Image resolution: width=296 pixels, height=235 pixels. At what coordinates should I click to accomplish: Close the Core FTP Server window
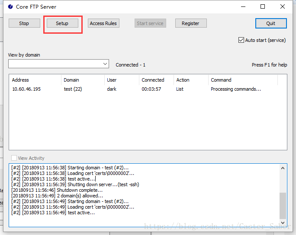(283, 6)
